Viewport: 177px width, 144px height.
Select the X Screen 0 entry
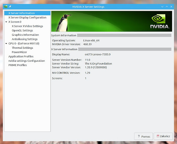pos(15,22)
